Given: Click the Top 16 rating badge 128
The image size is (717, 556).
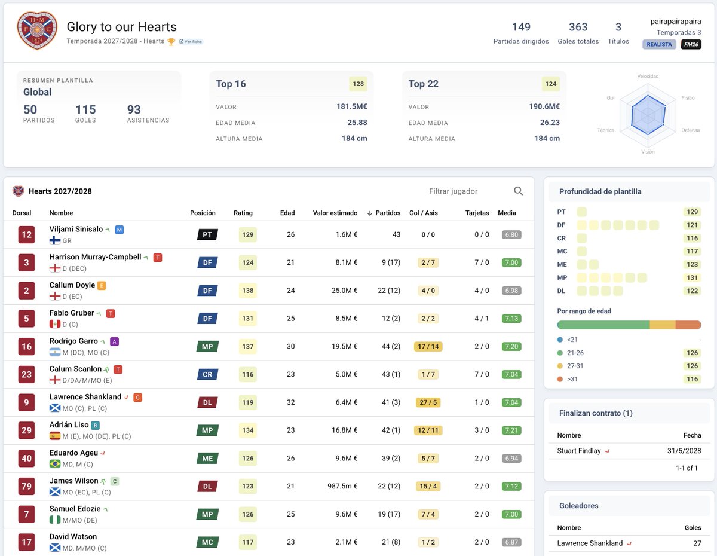Looking at the screenshot, I should tap(358, 84).
